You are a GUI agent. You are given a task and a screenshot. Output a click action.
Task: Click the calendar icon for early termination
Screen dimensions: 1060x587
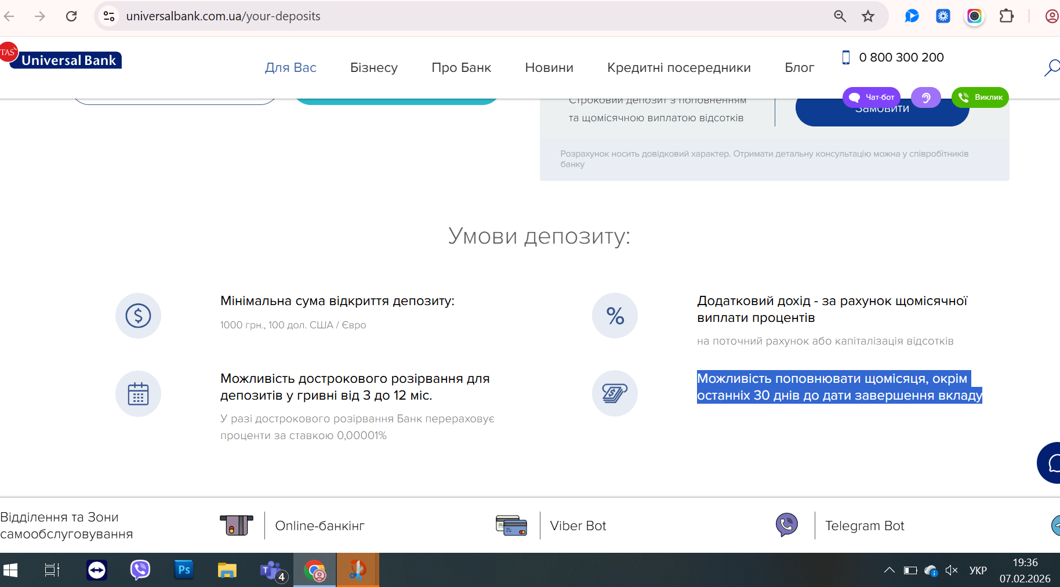(138, 394)
